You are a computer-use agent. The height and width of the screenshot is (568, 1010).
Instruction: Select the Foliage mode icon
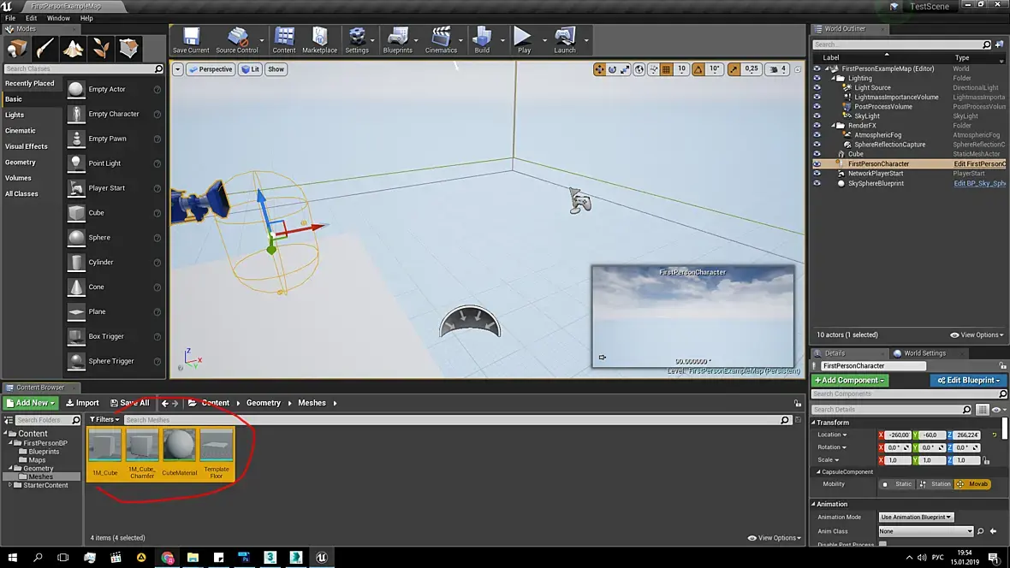tap(101, 48)
